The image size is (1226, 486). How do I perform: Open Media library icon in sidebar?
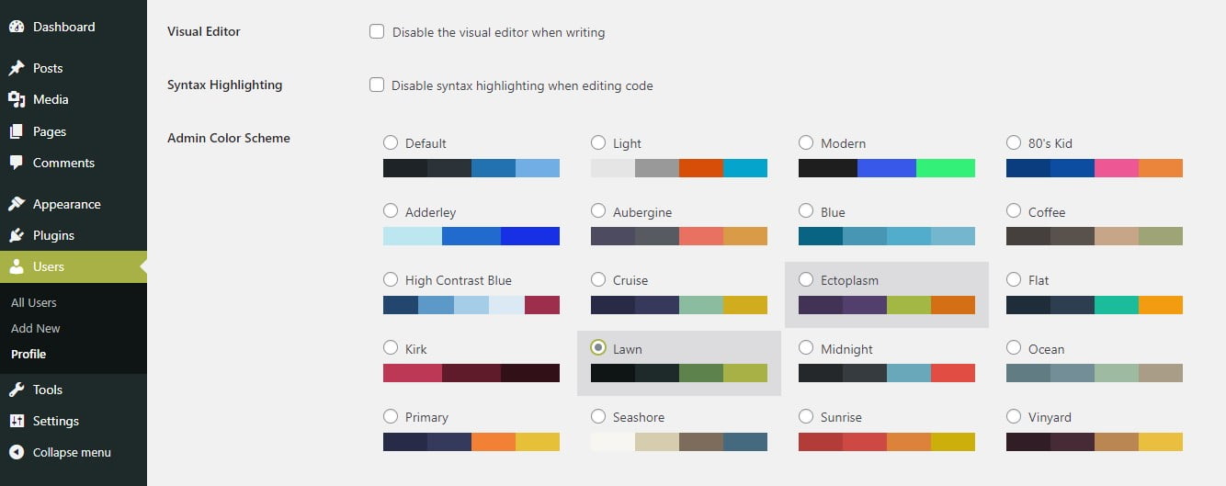[x=17, y=99]
